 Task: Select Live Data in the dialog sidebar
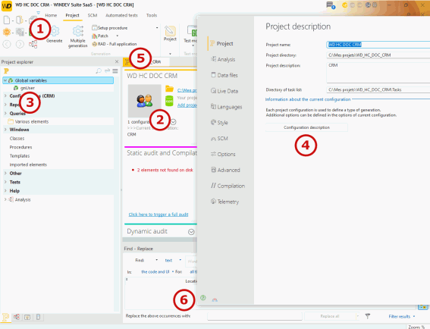pyautogui.click(x=224, y=91)
